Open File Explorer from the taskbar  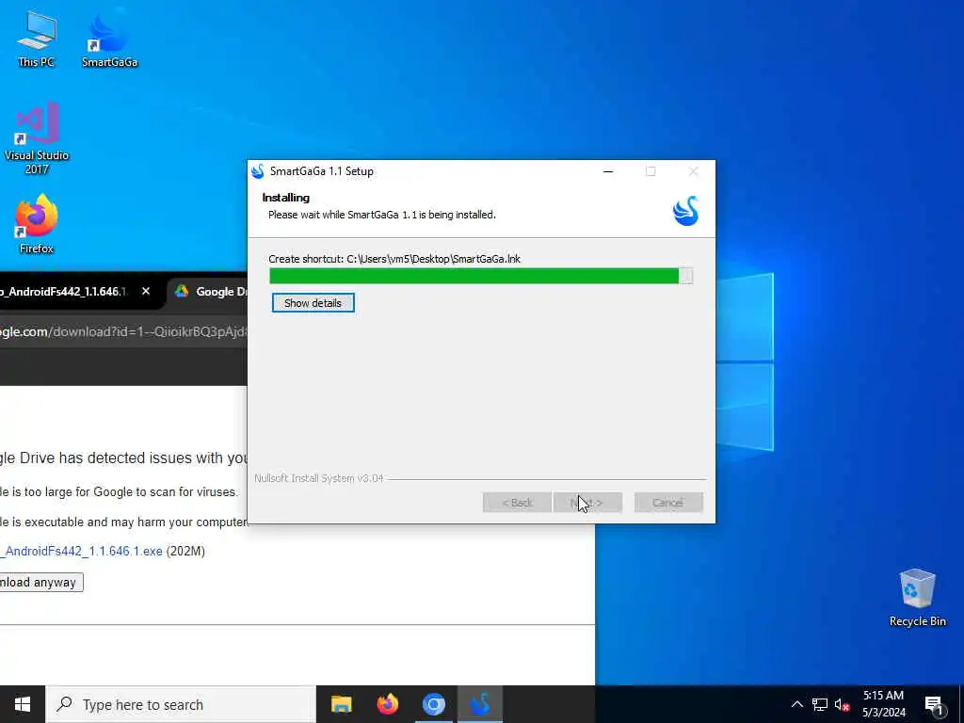(342, 704)
